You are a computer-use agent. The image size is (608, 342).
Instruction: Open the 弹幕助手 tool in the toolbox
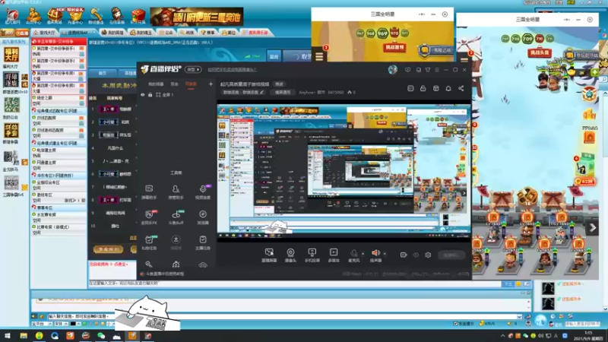pos(149,192)
